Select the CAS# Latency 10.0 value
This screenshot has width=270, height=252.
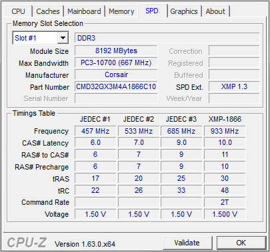pyautogui.click(x=225, y=142)
